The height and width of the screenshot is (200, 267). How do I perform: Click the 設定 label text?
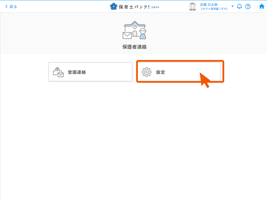(161, 72)
